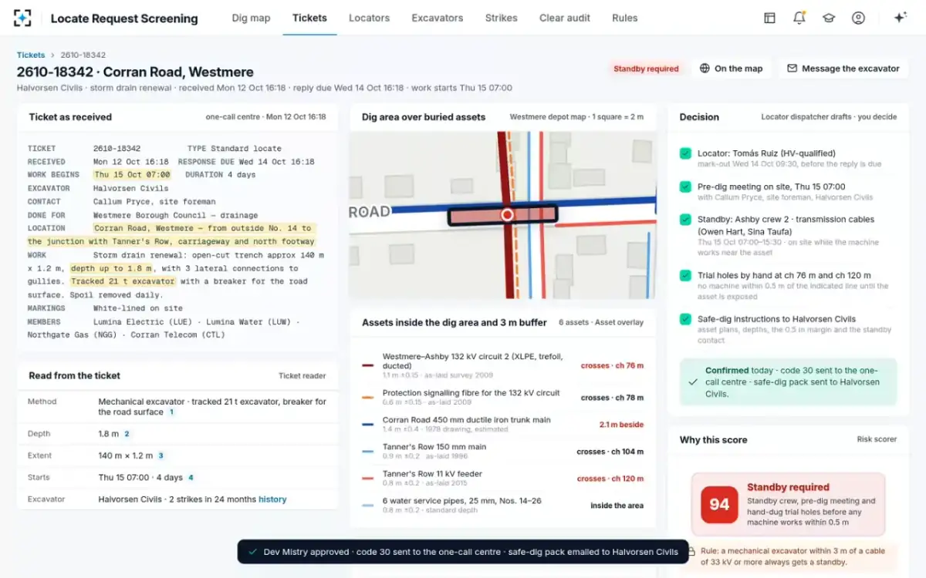Click the breadcrumb chevron after Tickets
Screen dimensions: 926x578
[53, 55]
